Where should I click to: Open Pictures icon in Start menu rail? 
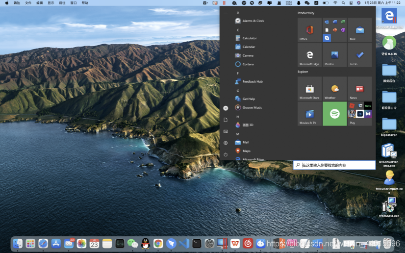point(226,131)
